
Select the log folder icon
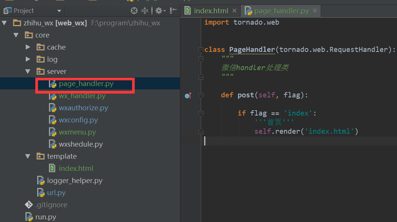[x=40, y=59]
